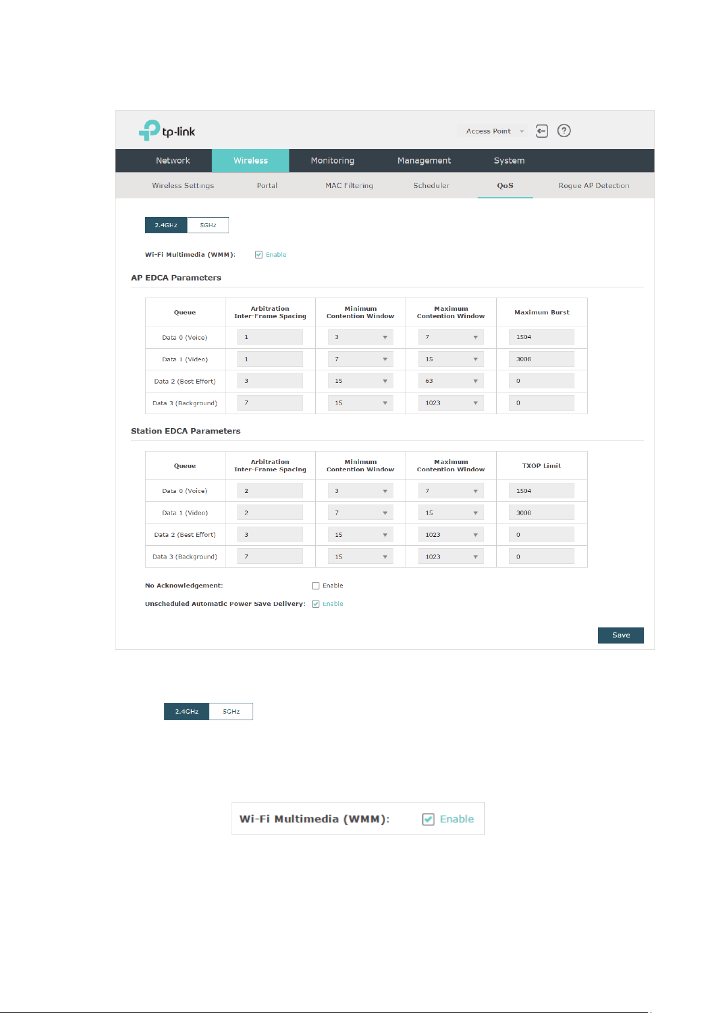Open AP Video Minimum Contention Window dropdown

pos(360,360)
